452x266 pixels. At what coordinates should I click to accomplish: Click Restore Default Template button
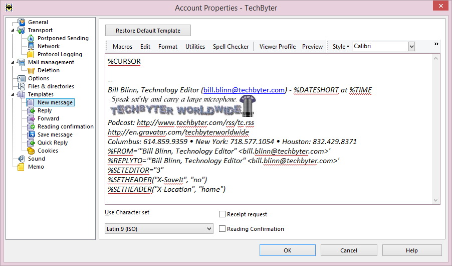coord(148,31)
